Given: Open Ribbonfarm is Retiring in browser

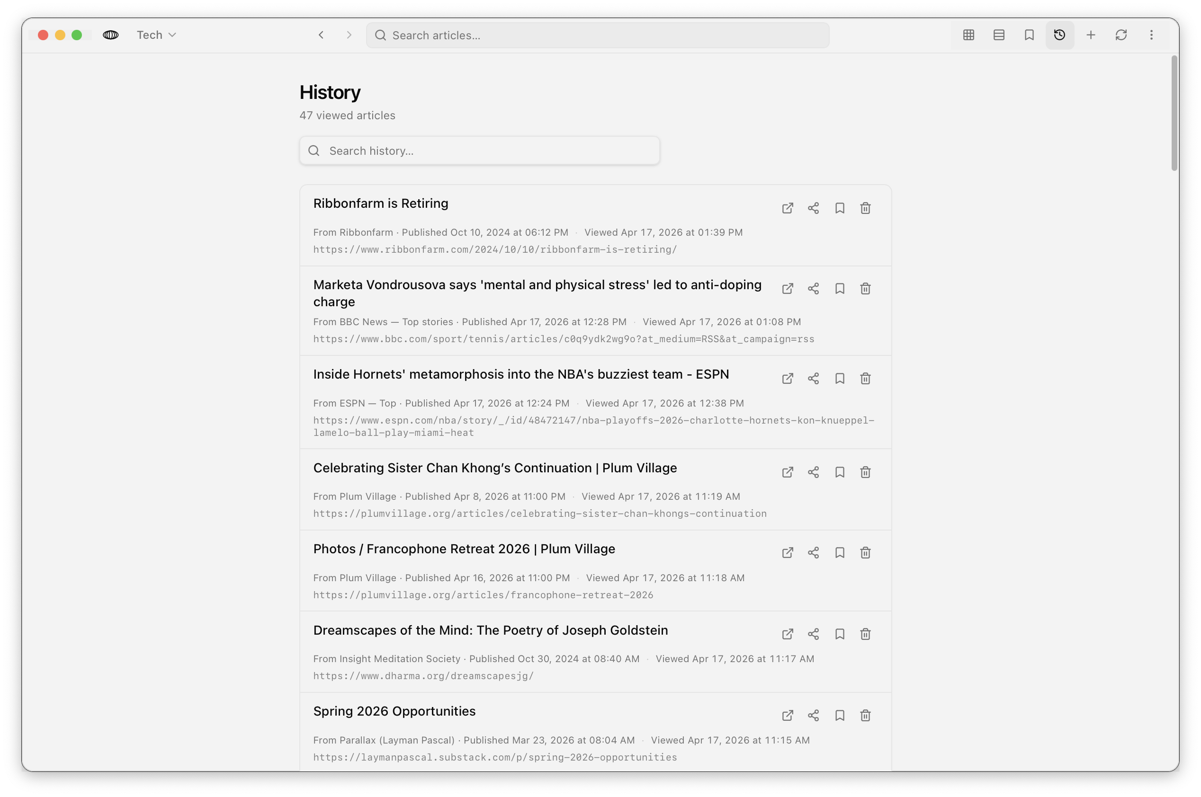Looking at the screenshot, I should pyautogui.click(x=788, y=208).
